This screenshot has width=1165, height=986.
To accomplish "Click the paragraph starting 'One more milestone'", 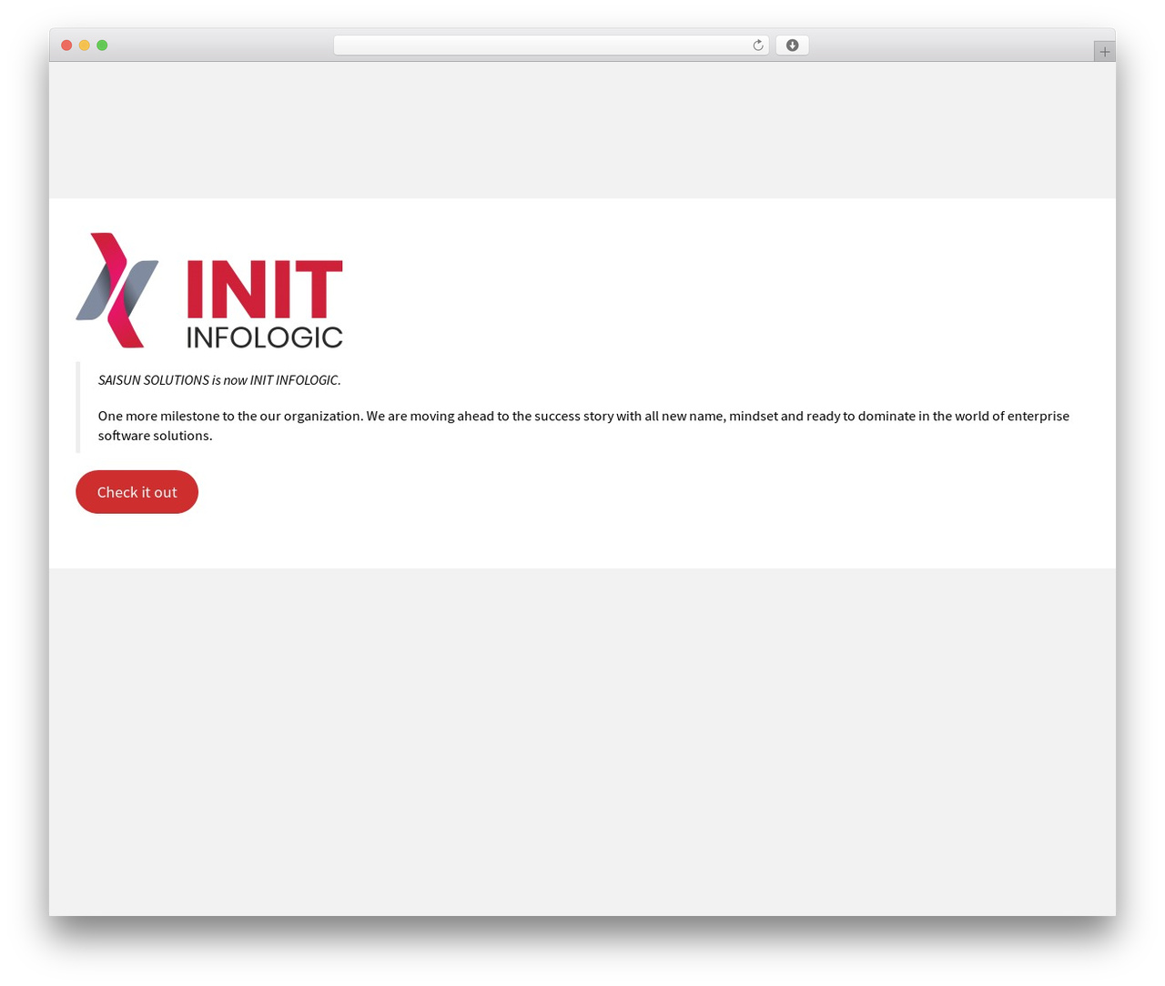I will 583,426.
